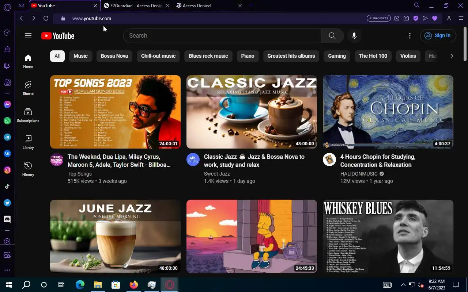Open the Player icon in sidebar

tap(7, 241)
